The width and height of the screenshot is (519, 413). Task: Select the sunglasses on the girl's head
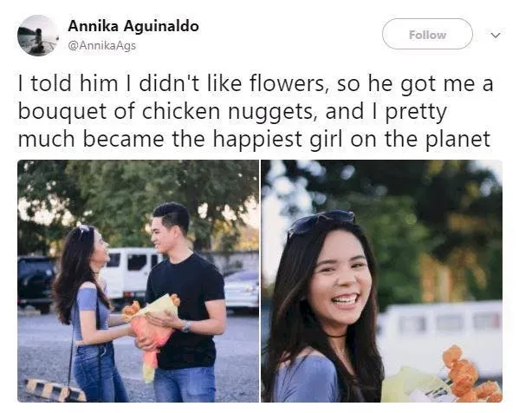click(321, 220)
